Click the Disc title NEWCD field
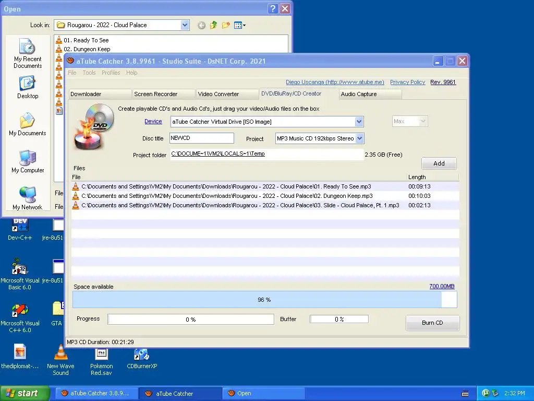534x401 pixels. click(202, 138)
